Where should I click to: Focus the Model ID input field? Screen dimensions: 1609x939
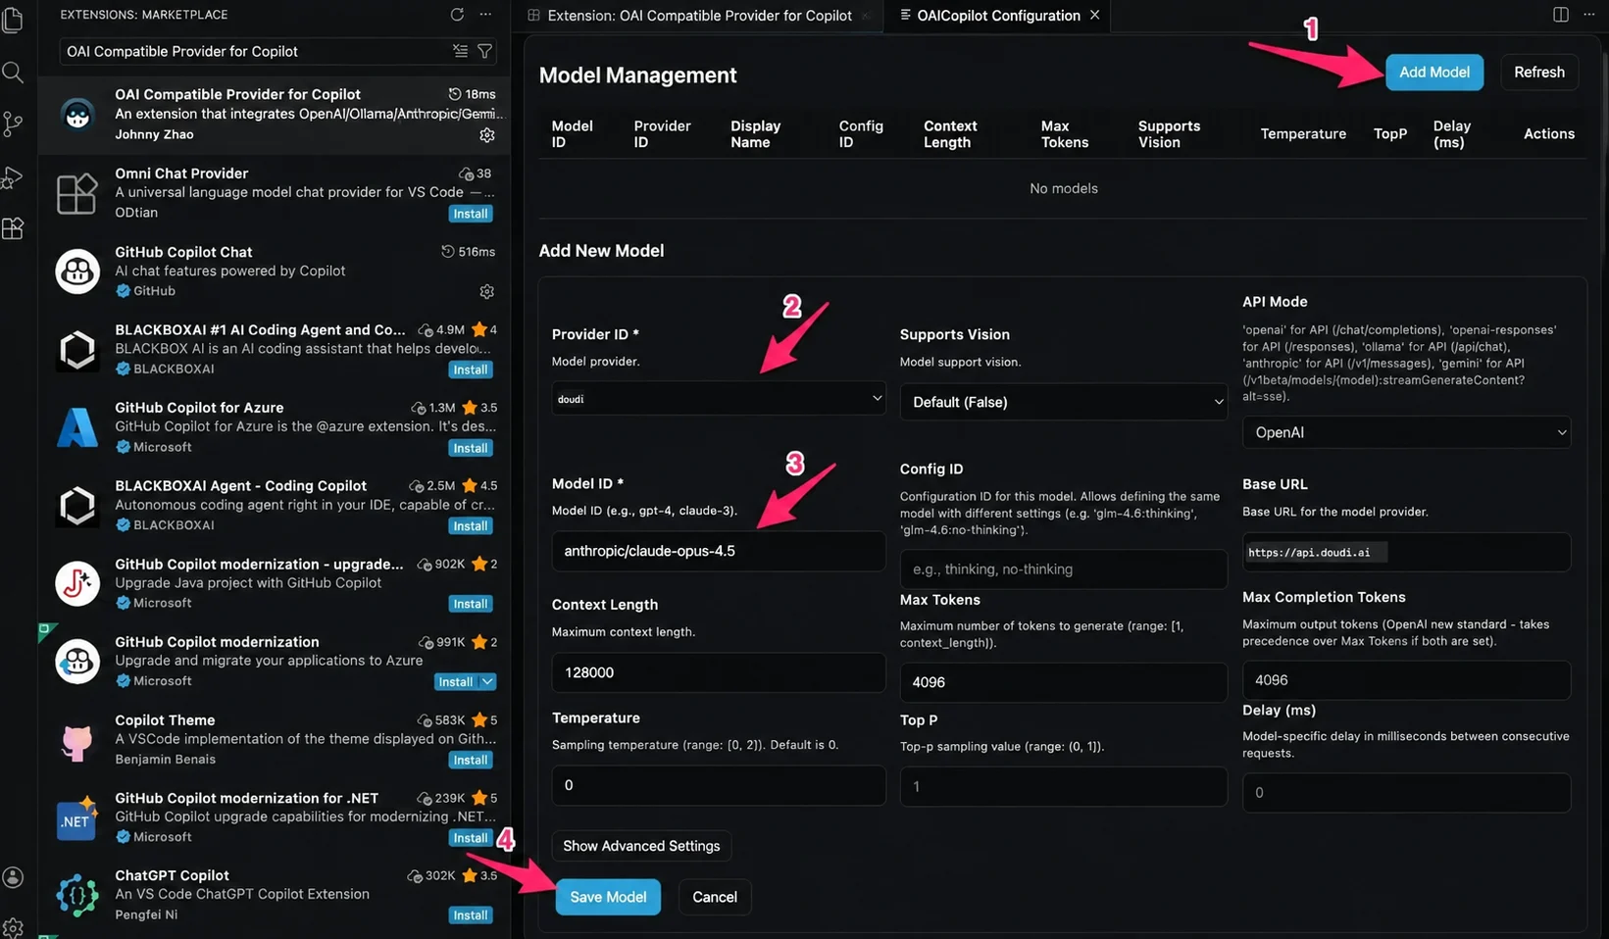click(719, 551)
